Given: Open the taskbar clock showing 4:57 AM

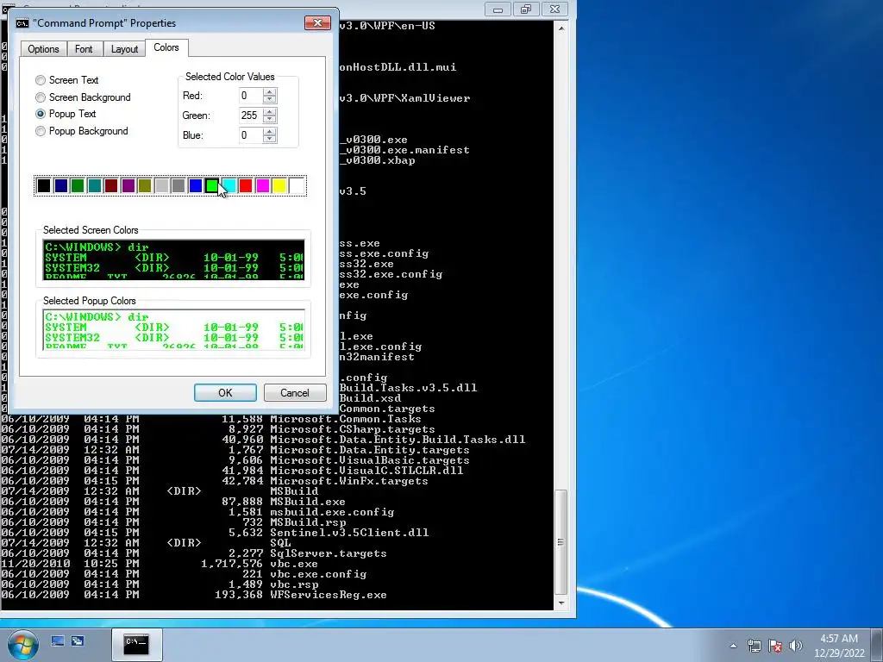Looking at the screenshot, I should 839,646.
